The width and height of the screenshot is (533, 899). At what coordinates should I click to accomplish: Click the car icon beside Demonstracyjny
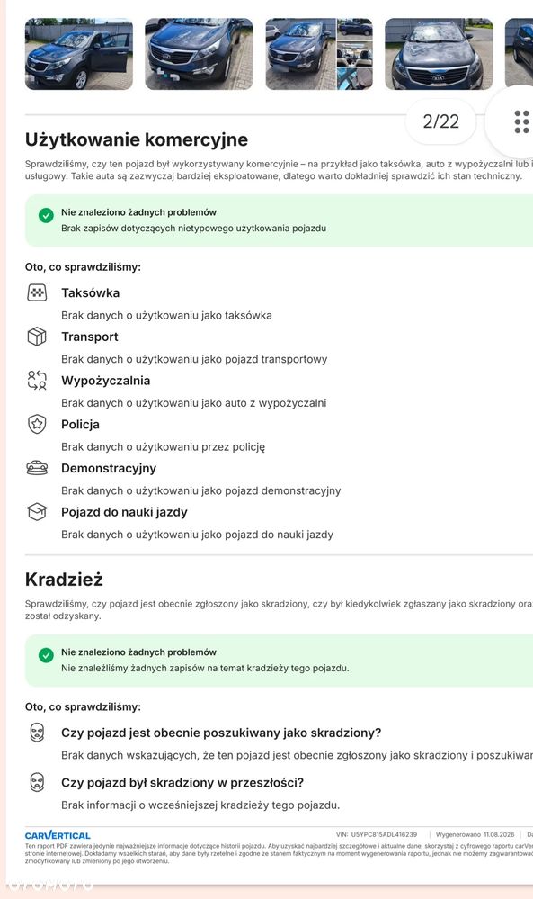[37, 468]
